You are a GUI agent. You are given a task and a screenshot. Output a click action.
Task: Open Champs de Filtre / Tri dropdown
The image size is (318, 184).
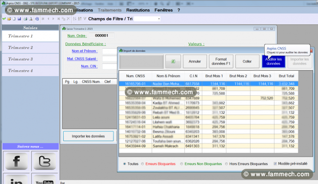[159, 19]
